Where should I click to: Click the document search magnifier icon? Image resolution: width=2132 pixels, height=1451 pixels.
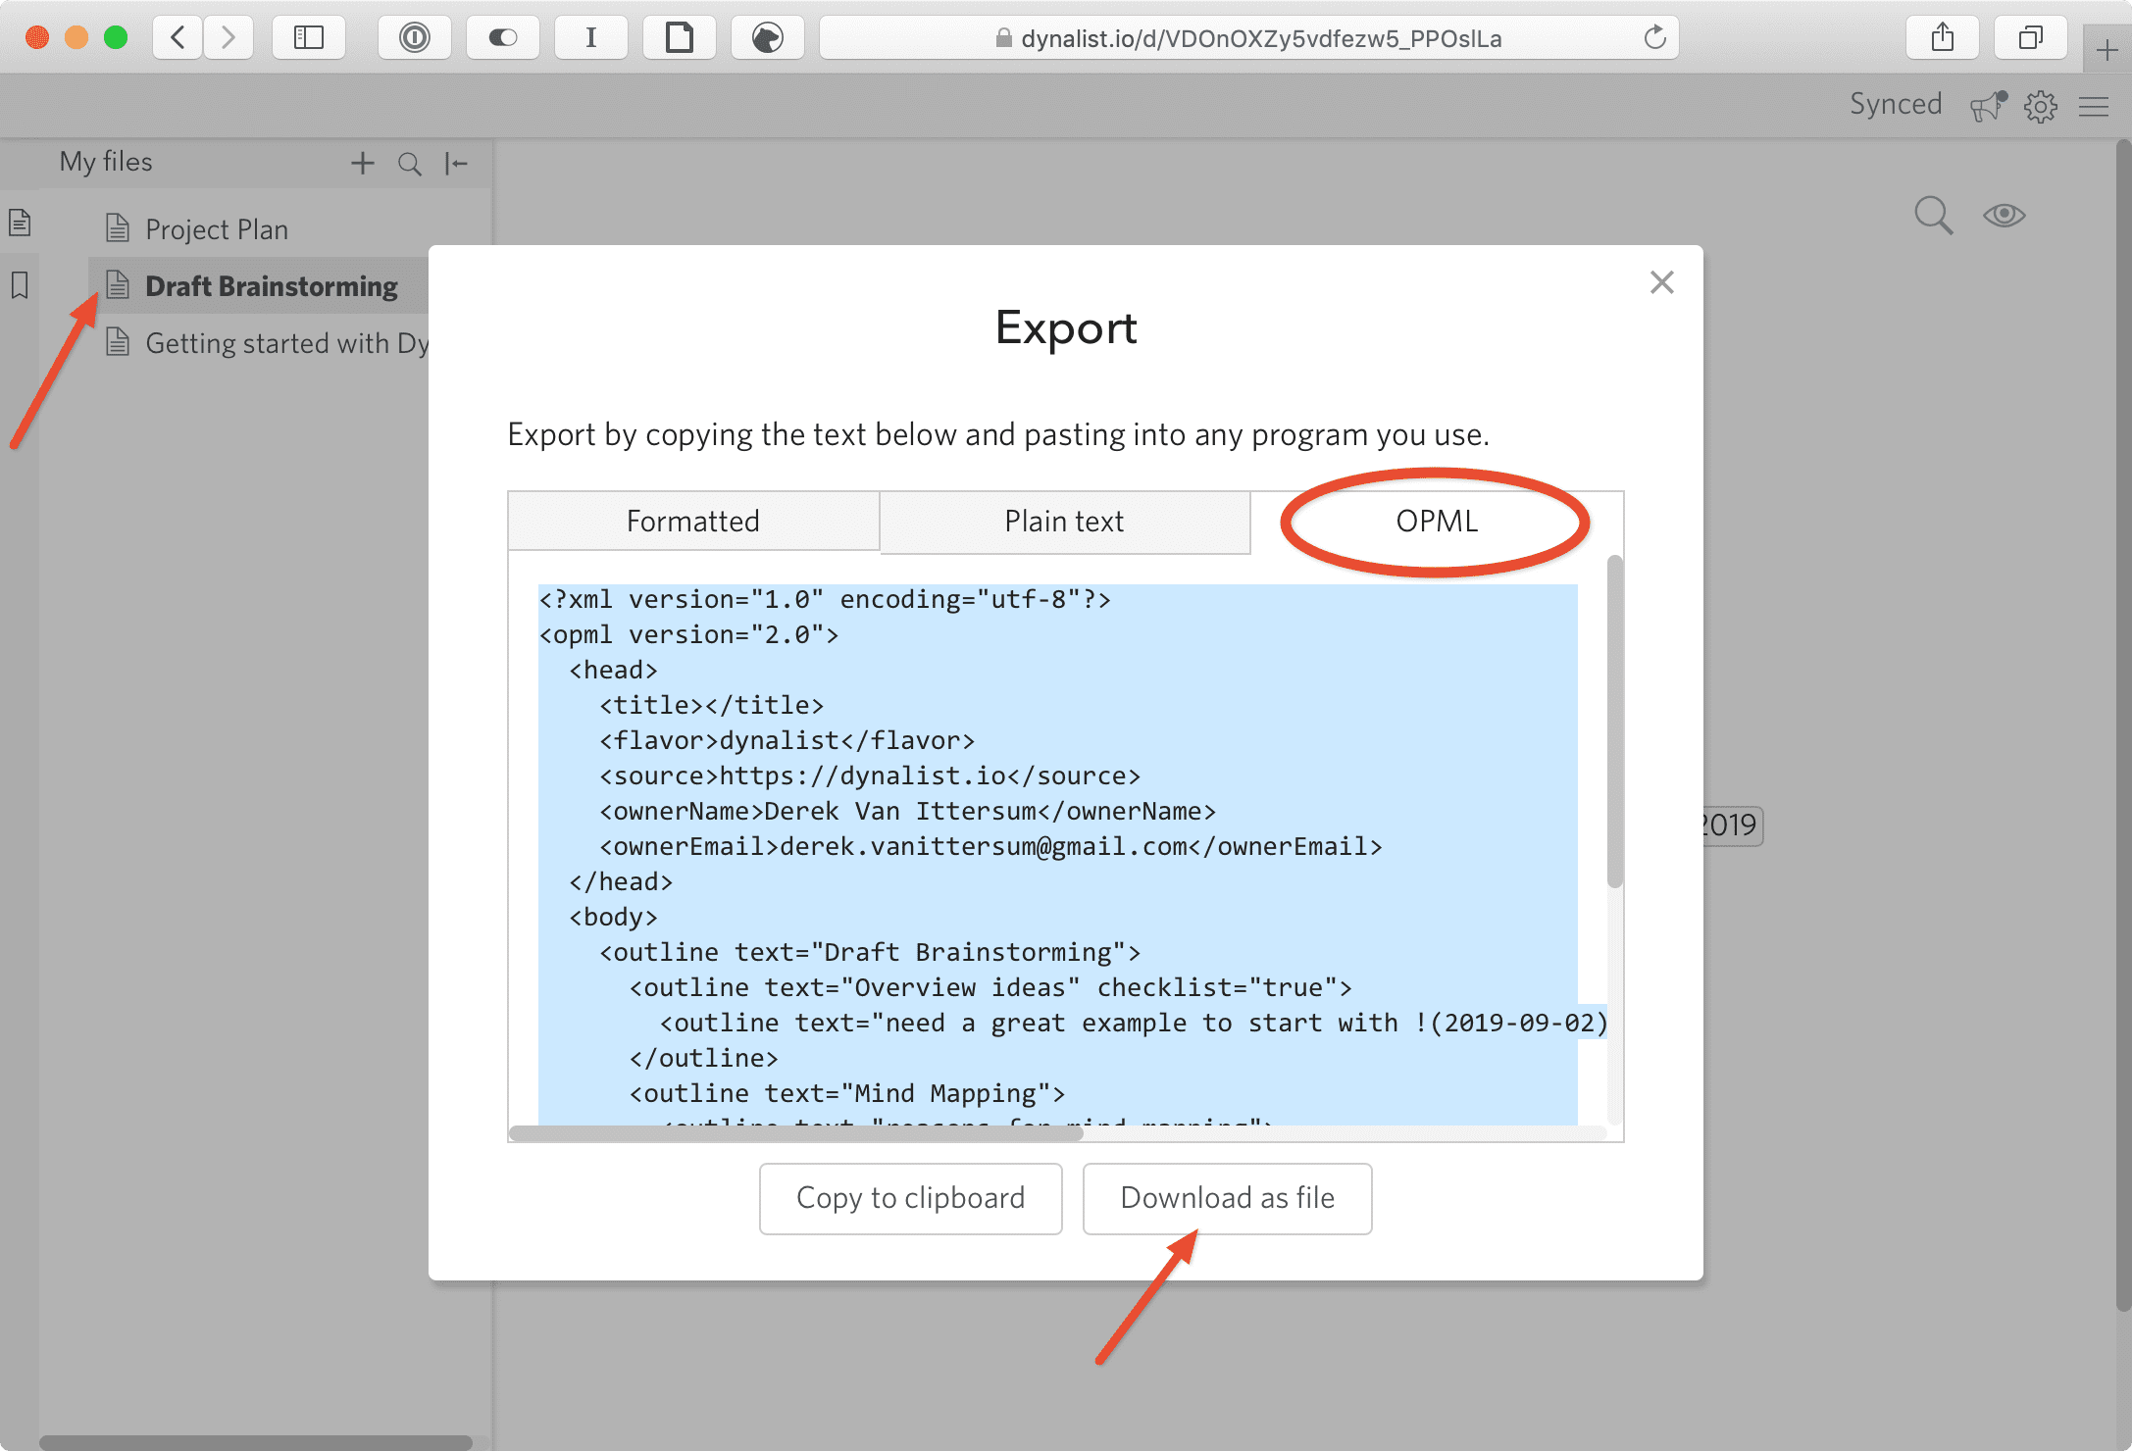pyautogui.click(x=1933, y=215)
